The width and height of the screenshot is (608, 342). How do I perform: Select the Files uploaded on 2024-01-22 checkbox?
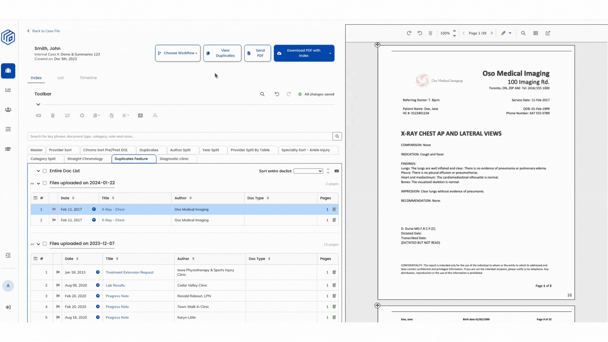(x=45, y=183)
